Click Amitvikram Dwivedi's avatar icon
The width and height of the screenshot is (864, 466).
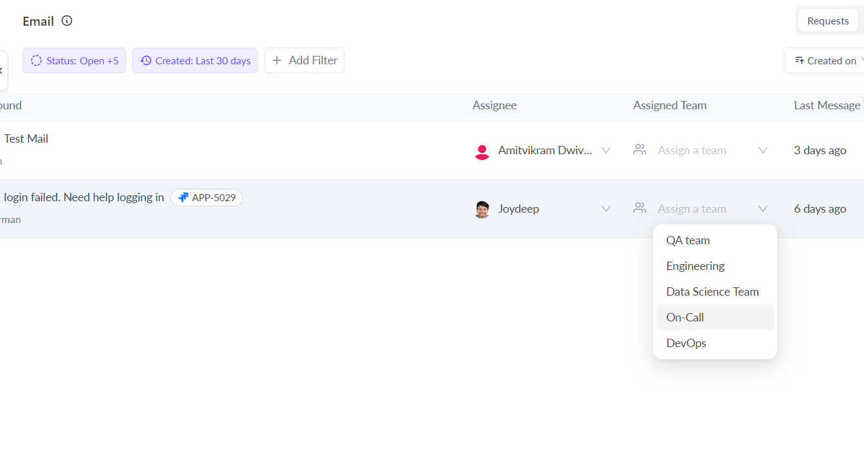click(482, 151)
